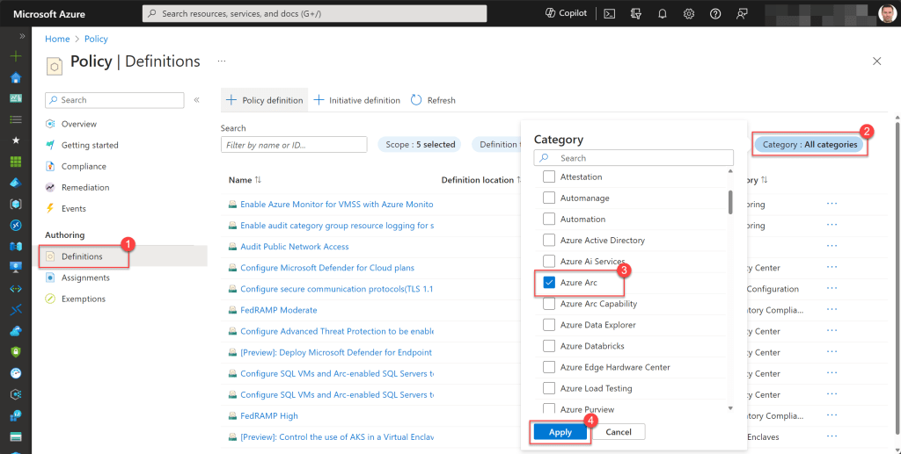901x454 pixels.
Task: Click the Help question mark icon
Action: point(715,13)
